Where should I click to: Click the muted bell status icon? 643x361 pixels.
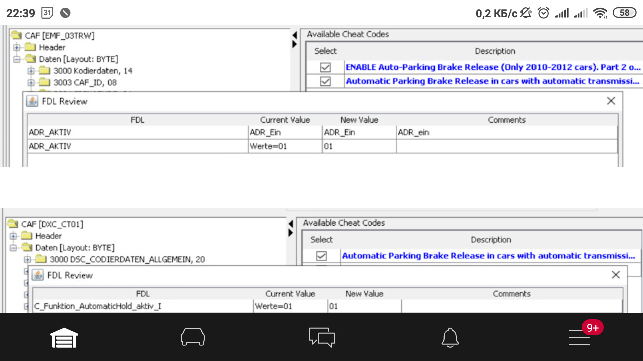(526, 13)
